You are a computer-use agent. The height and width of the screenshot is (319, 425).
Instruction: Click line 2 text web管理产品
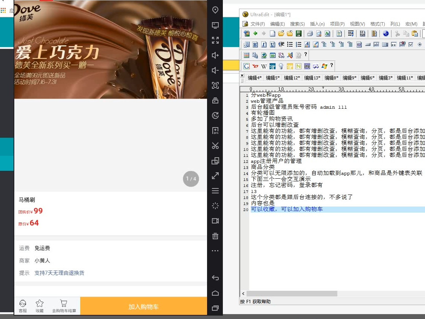click(267, 101)
